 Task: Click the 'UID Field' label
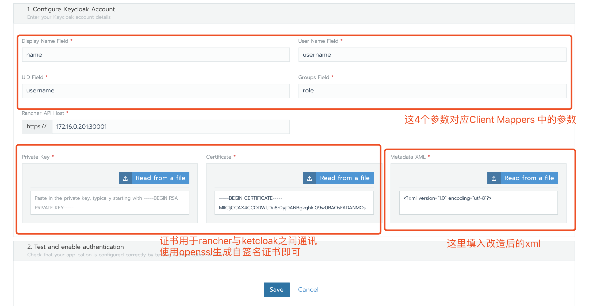coord(32,77)
